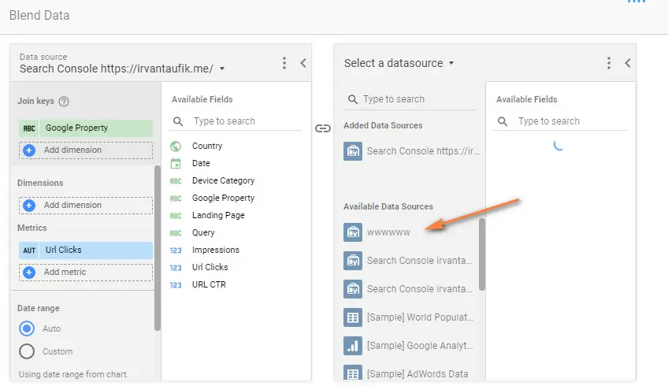Select the Google Property join key chip
This screenshot has width=668, height=386.
click(x=86, y=128)
